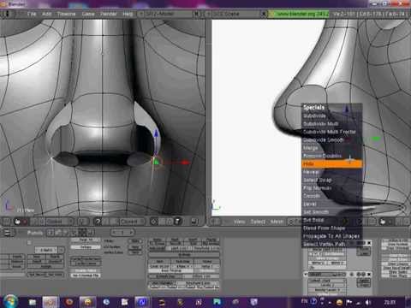Select Subdivide in the Specials menu
This screenshot has width=411, height=308.
click(332, 115)
